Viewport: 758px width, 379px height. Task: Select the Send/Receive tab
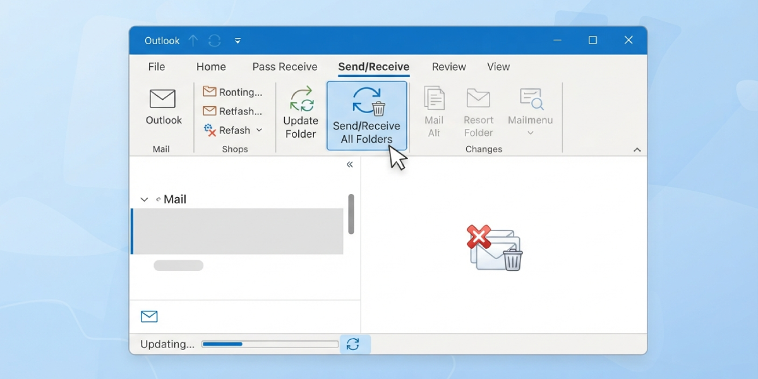(374, 67)
